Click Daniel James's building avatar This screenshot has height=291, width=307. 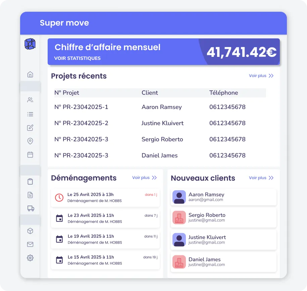(179, 262)
